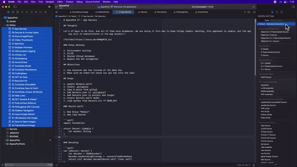Open the Library with plus button
This screenshot has width=297, height=167.
point(253,6)
